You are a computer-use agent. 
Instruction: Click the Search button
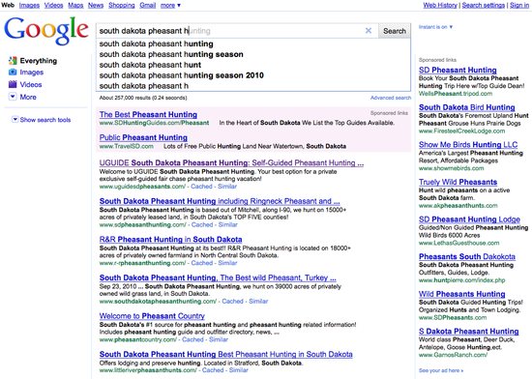pos(395,31)
